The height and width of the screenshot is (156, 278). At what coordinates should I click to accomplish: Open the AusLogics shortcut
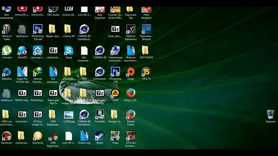pyautogui.click(x=38, y=51)
